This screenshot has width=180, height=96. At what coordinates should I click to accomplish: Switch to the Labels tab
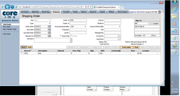click(x=102, y=12)
